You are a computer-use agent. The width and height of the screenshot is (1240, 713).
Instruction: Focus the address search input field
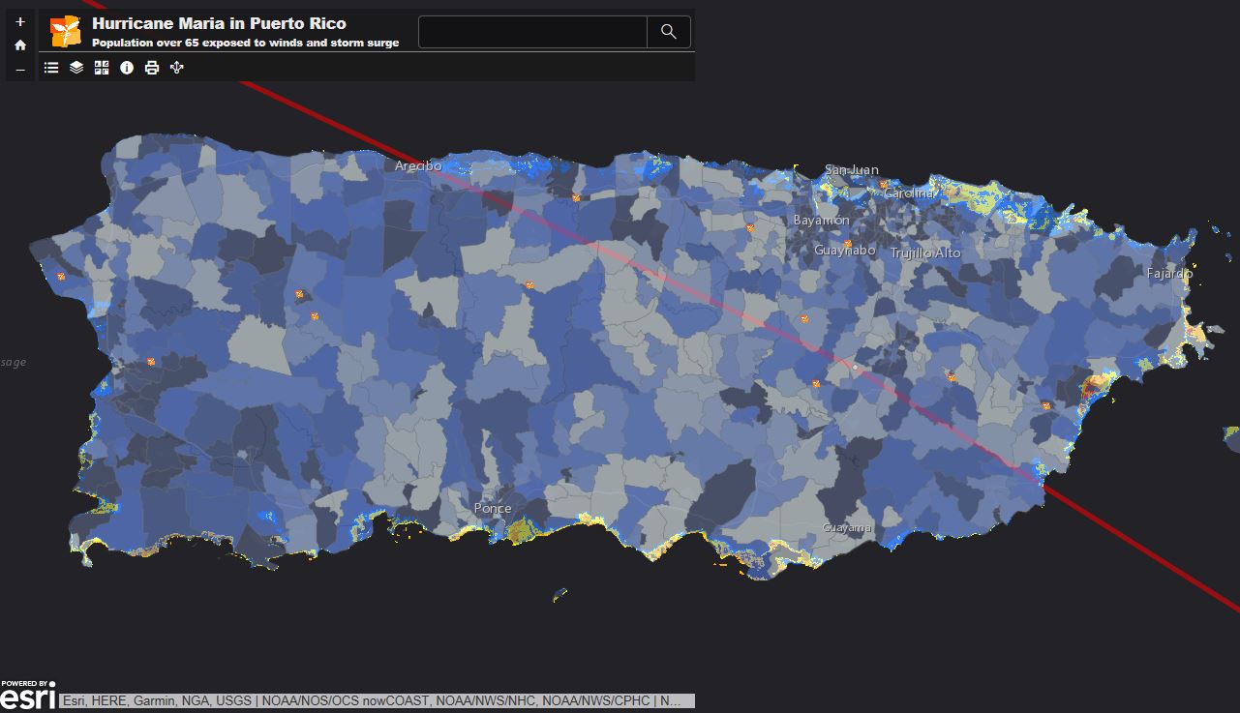[x=532, y=32]
